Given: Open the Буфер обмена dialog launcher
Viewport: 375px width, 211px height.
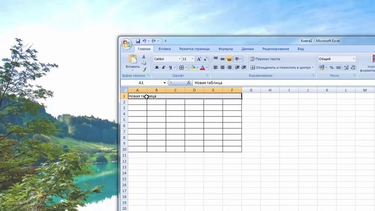Looking at the screenshot, I should (148, 76).
